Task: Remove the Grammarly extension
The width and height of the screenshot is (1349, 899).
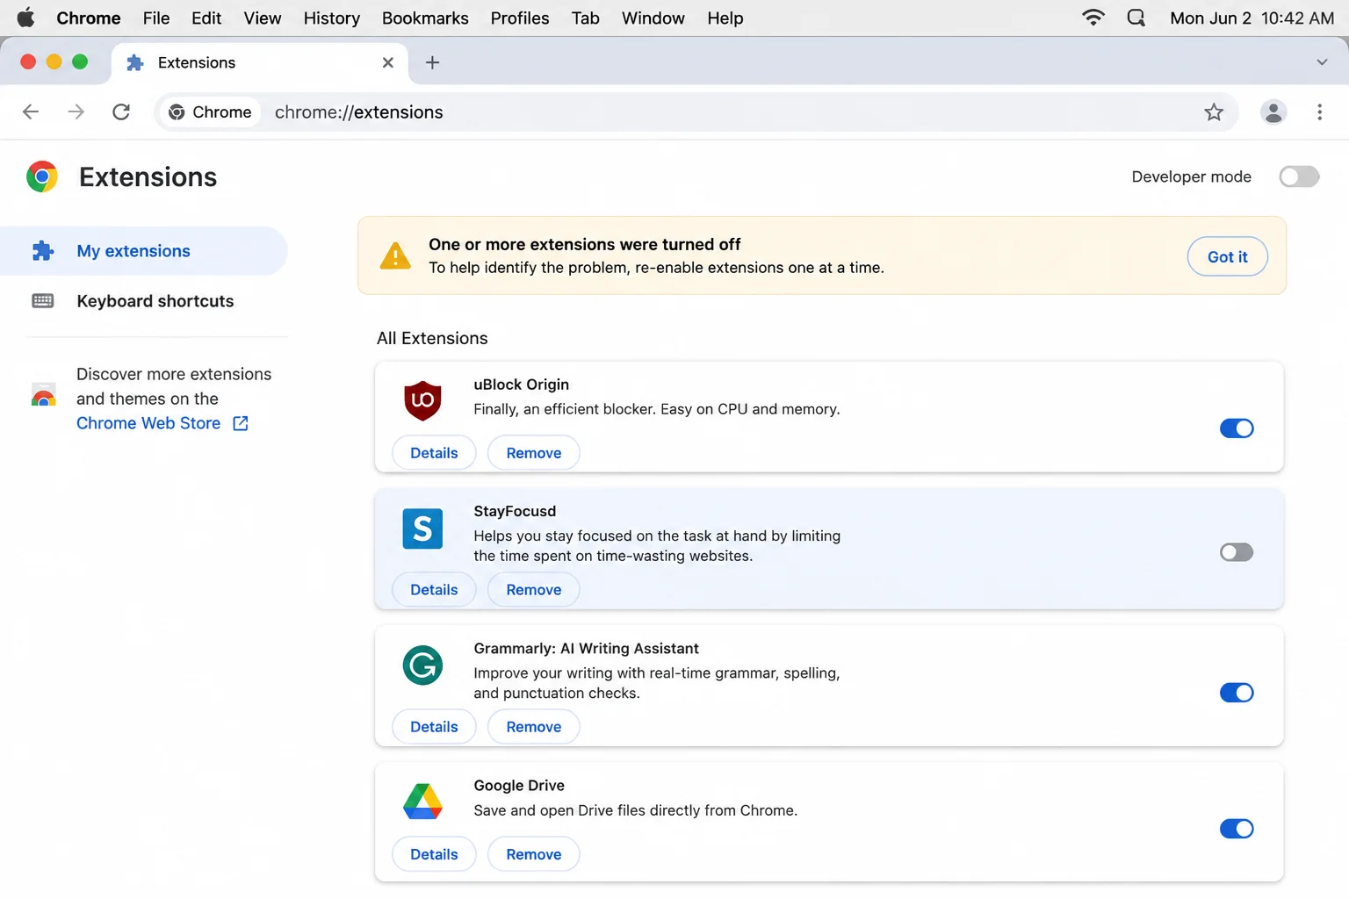Action: point(534,727)
